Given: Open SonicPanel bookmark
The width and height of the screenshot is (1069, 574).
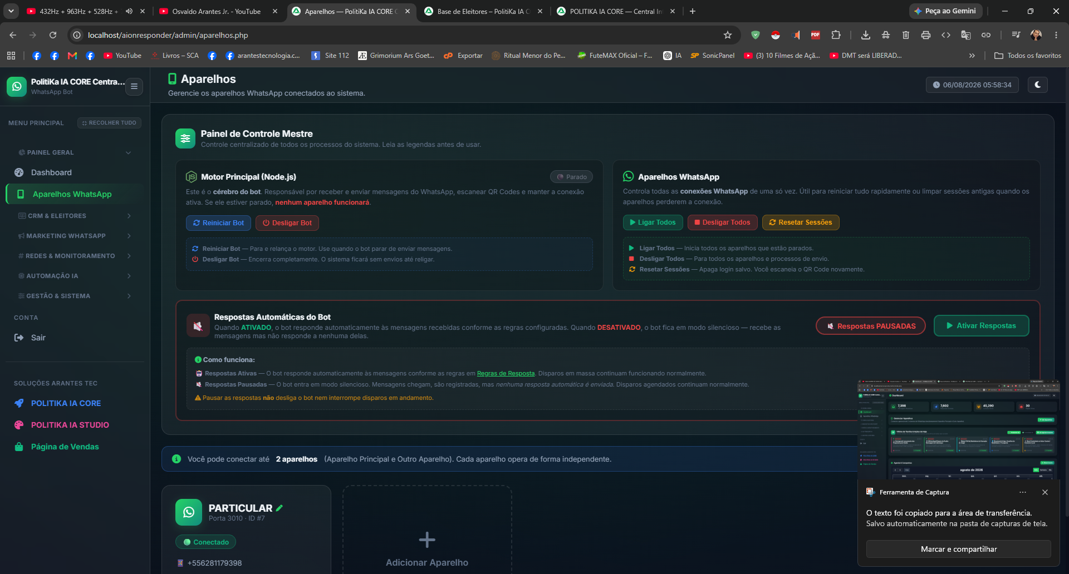Looking at the screenshot, I should click(x=713, y=56).
